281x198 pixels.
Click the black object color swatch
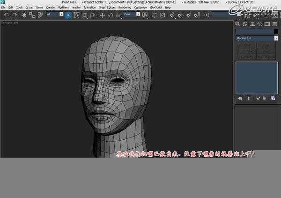point(276,31)
